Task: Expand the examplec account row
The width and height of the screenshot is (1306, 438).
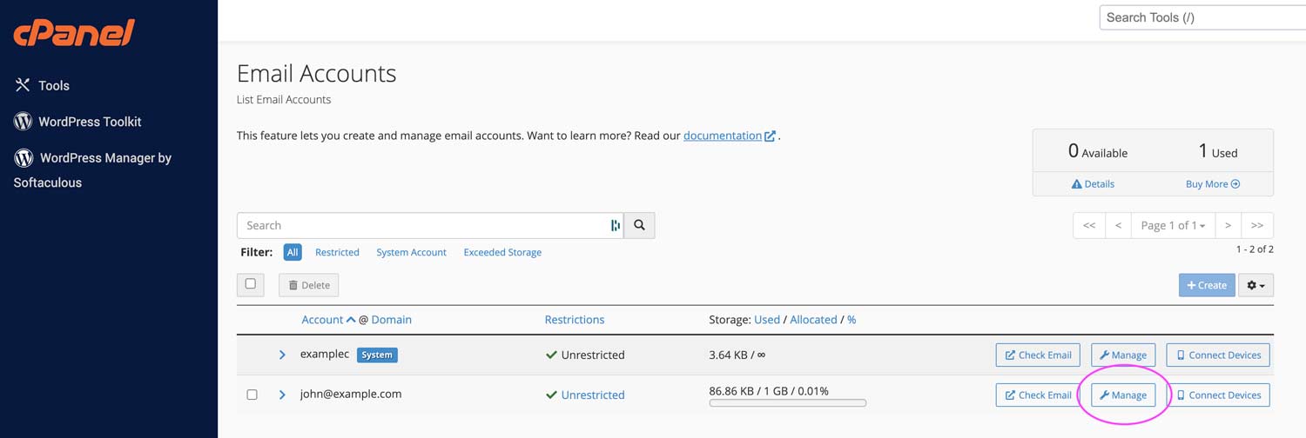Action: 282,355
